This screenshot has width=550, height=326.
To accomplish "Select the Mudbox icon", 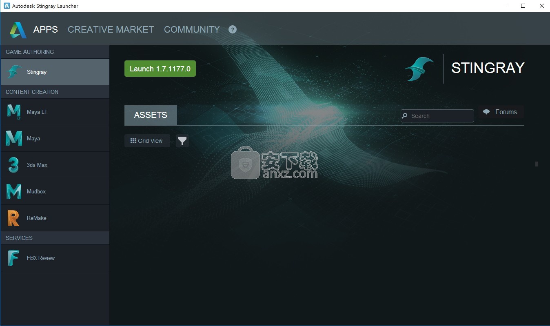I will click(x=14, y=191).
